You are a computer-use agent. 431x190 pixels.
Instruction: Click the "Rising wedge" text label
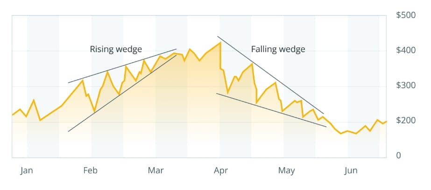(x=116, y=49)
